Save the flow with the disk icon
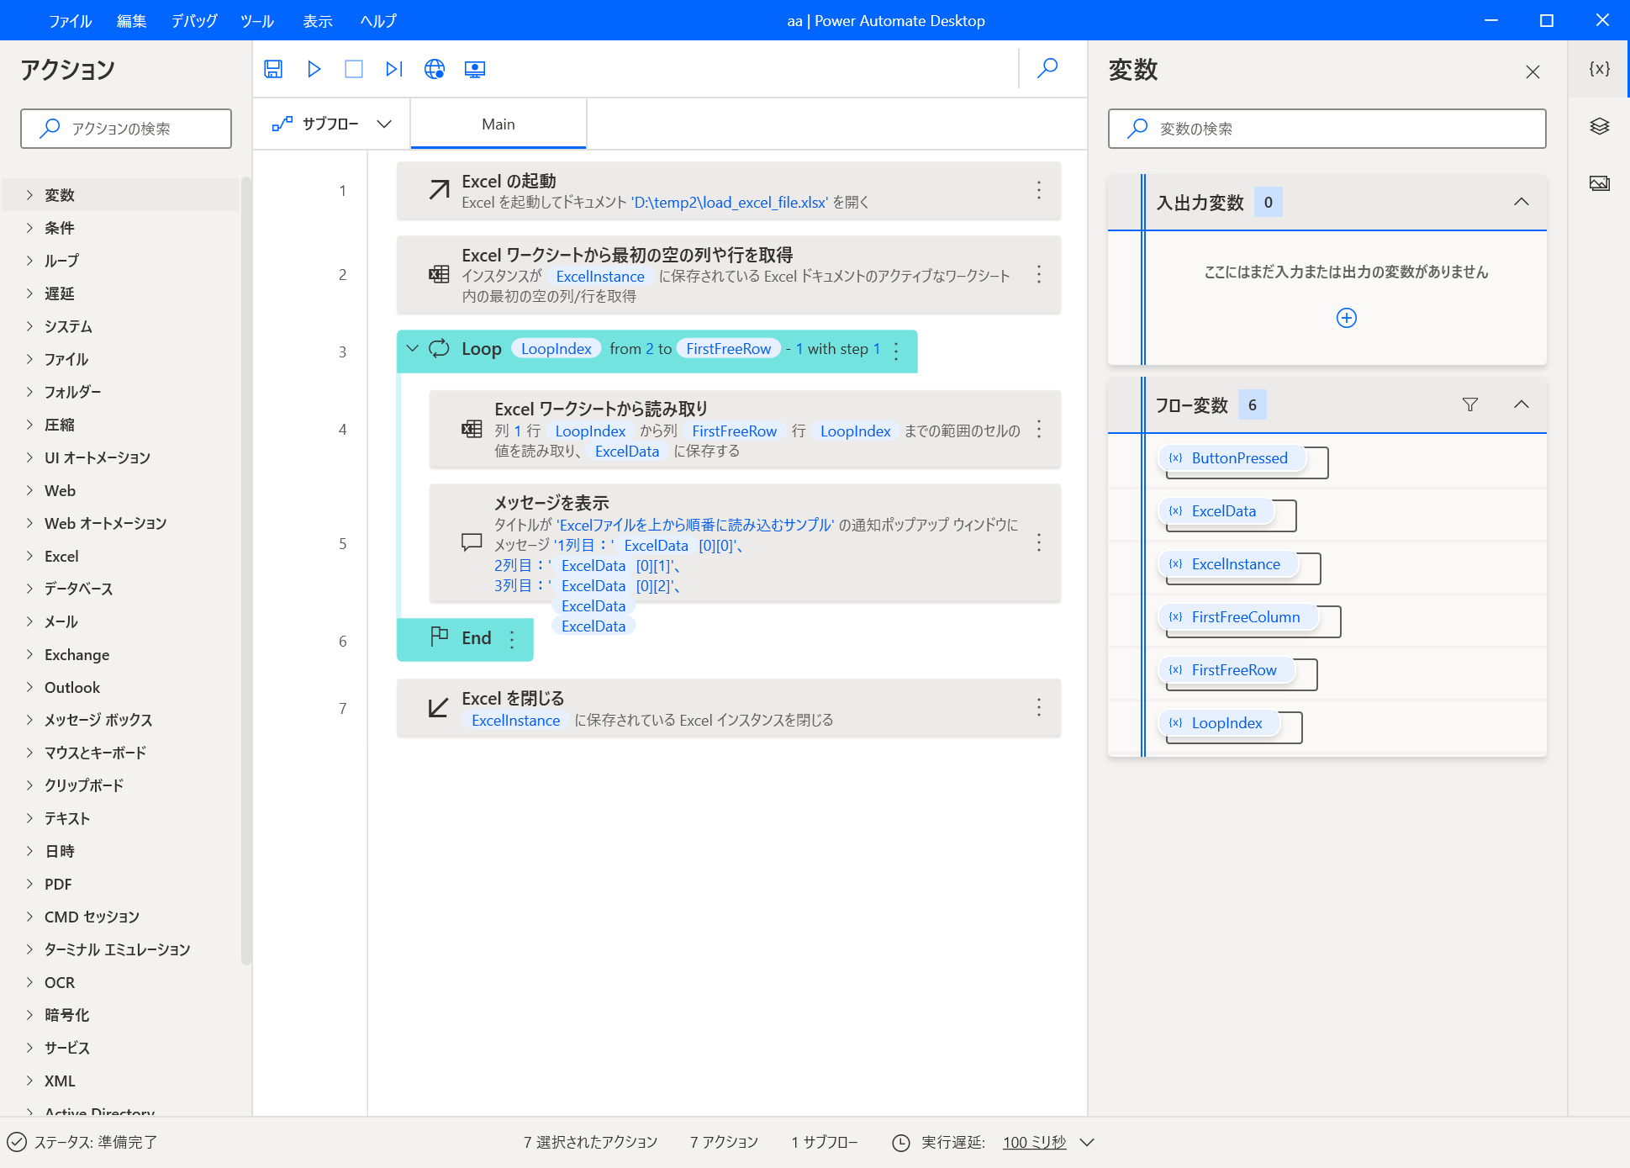The image size is (1630, 1168). pyautogui.click(x=273, y=69)
